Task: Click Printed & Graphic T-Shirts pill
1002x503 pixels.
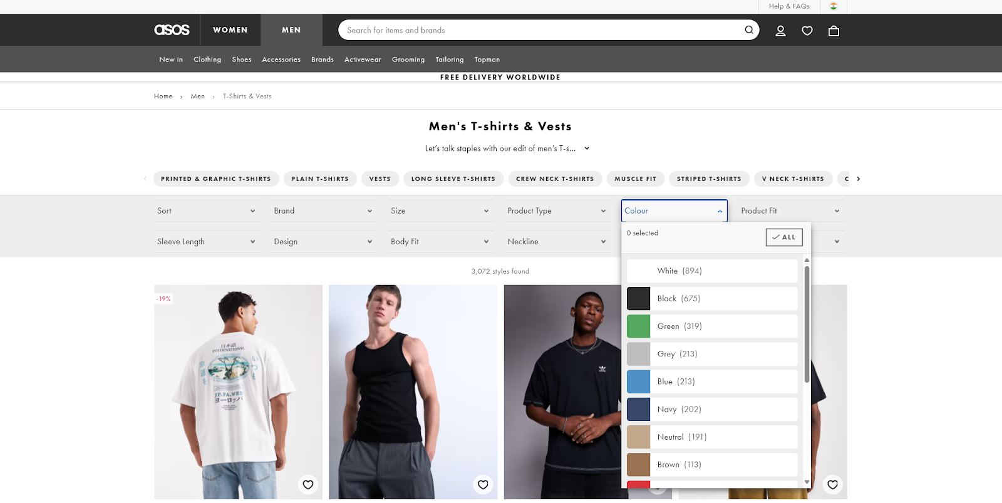Action: [216, 179]
